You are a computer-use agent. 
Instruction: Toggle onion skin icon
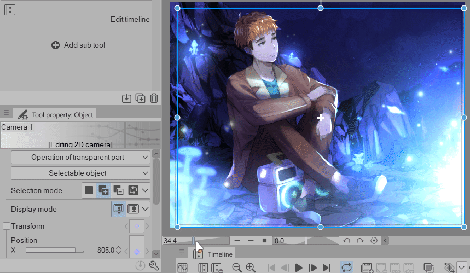428,268
